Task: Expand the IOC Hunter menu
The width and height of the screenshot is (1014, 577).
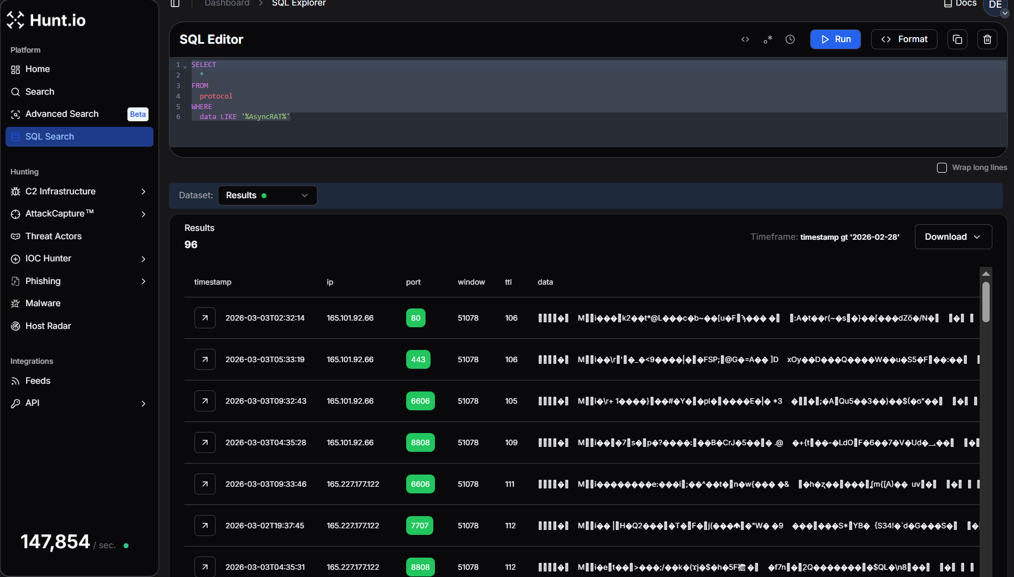Action: [144, 259]
